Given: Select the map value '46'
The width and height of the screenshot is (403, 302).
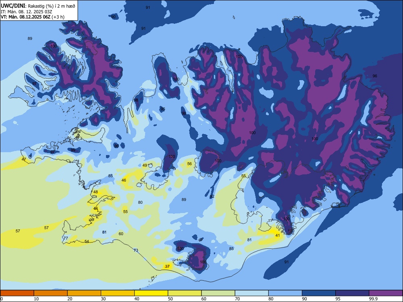Looking at the screenshot, I should click(124, 180).
